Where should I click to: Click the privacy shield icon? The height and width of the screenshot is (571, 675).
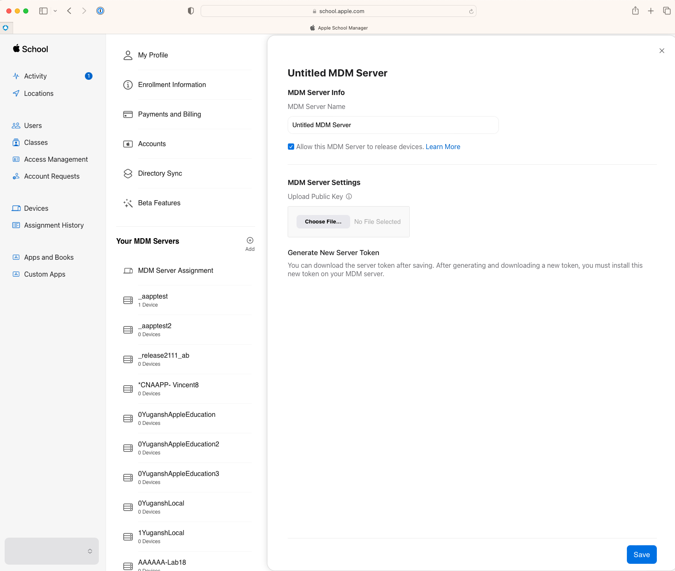coord(191,11)
